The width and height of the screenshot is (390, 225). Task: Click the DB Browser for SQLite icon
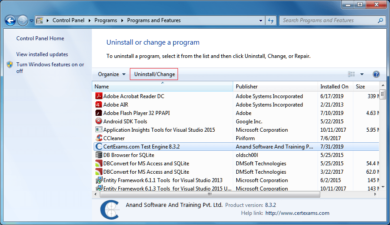(x=99, y=155)
